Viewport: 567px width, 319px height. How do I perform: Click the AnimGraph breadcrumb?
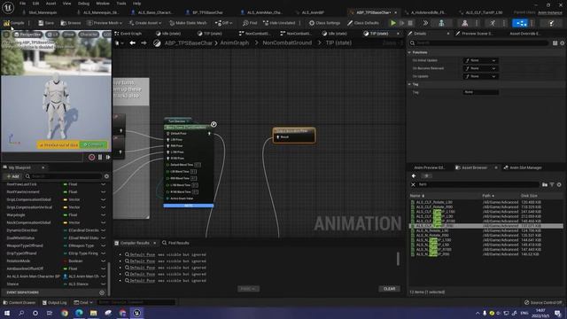pos(234,43)
